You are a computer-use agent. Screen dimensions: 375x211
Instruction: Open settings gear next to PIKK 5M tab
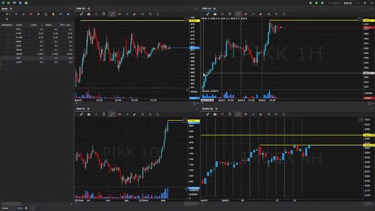coord(88,9)
